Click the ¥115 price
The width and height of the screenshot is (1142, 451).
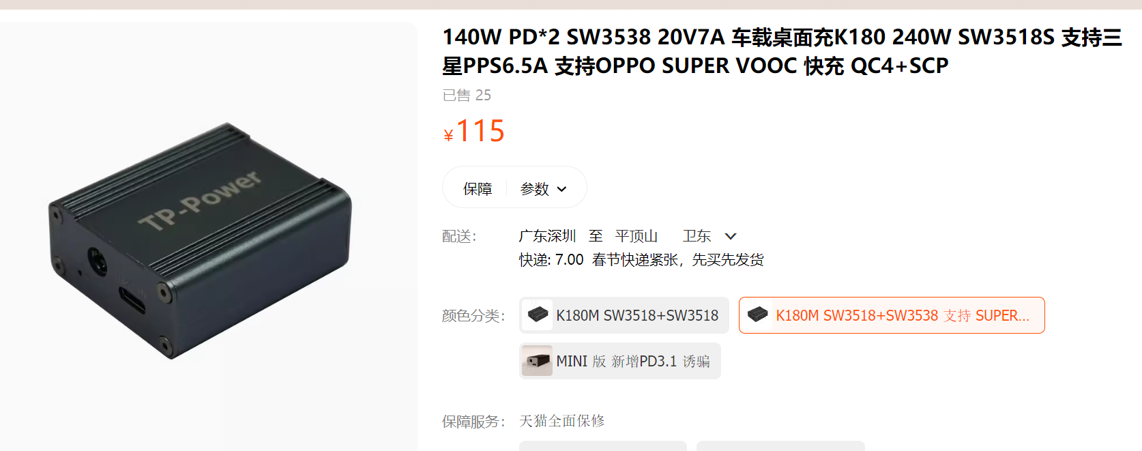[x=474, y=131]
